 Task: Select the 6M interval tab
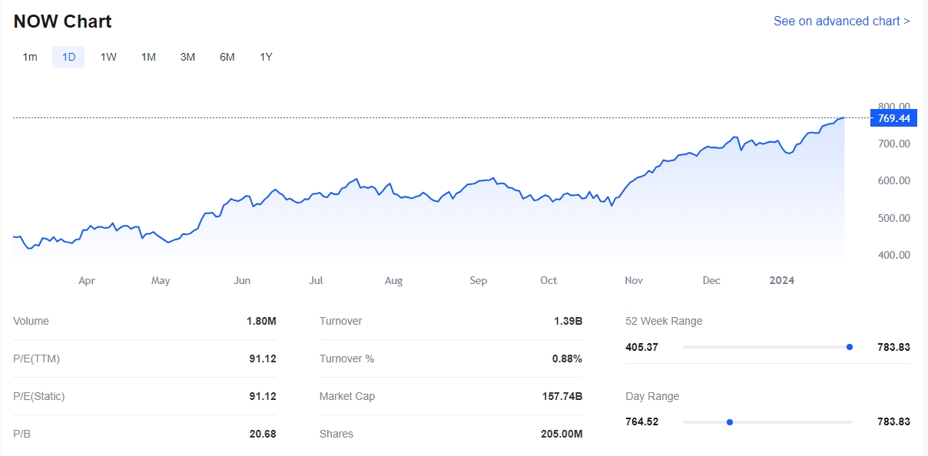[227, 57]
